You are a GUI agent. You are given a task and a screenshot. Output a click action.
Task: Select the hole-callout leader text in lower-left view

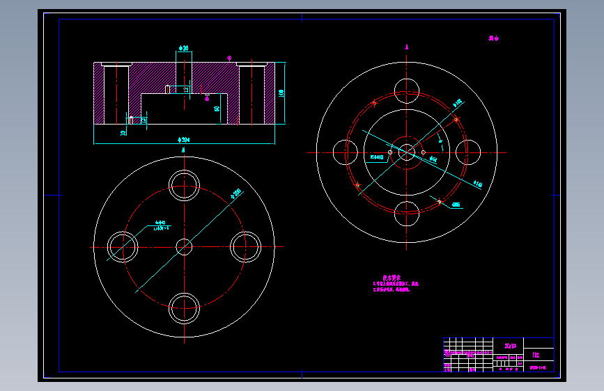tap(161, 225)
